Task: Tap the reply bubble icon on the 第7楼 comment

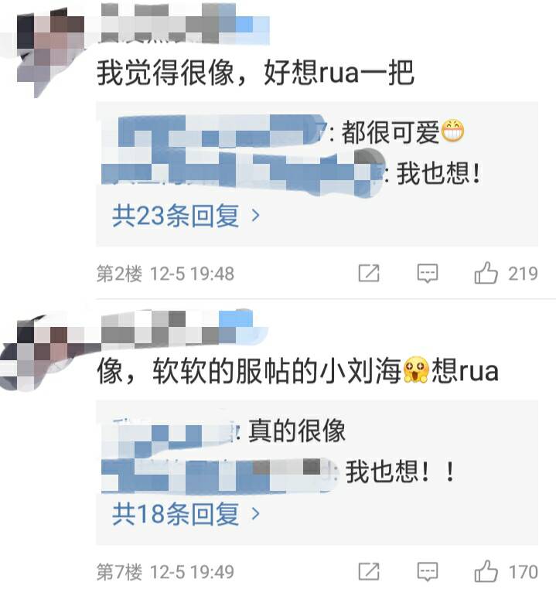Action: pyautogui.click(x=428, y=571)
